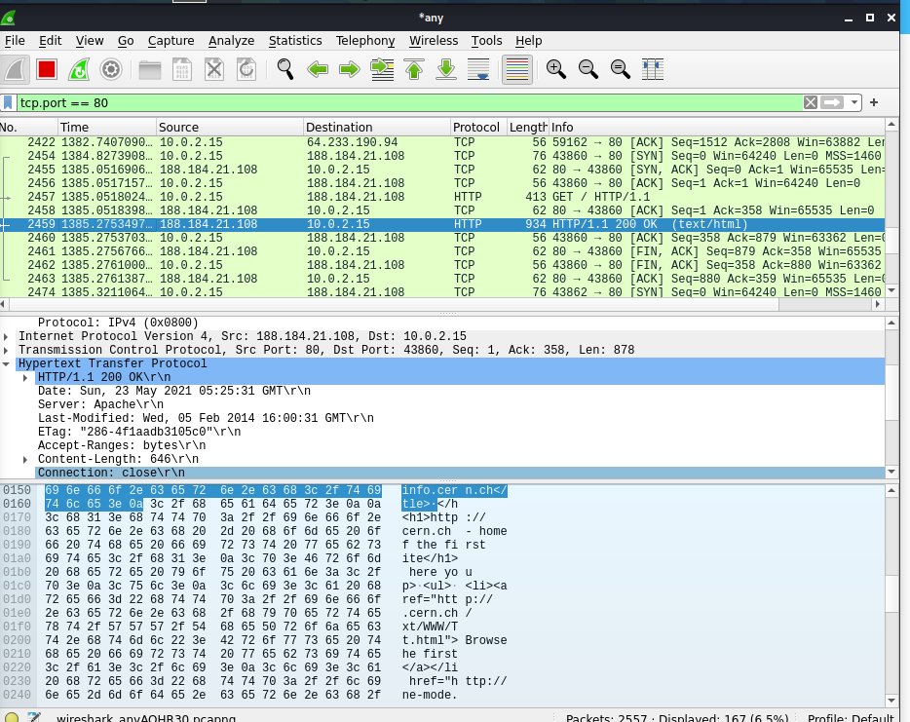Go to the first packet

(x=414, y=69)
